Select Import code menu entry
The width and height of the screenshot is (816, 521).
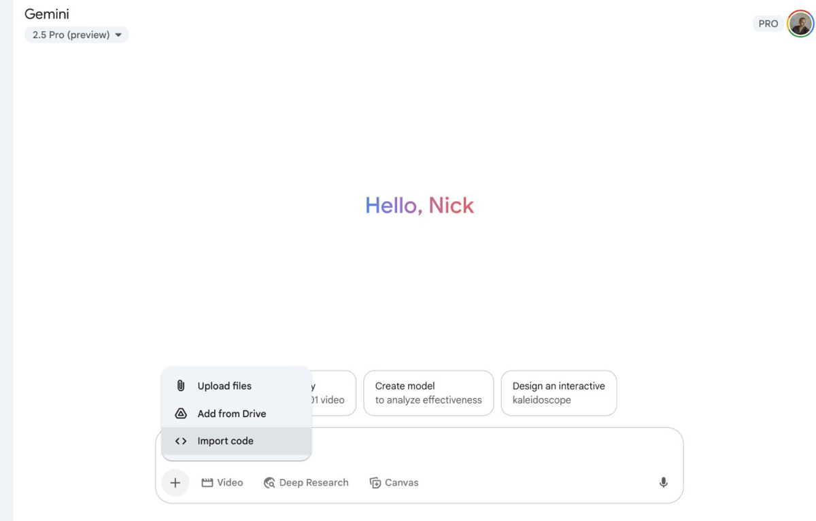tap(237, 442)
